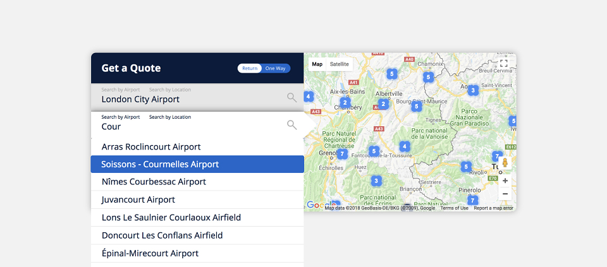Image resolution: width=607 pixels, height=267 pixels.
Task: Switch map to Satellite view
Action: coord(339,64)
